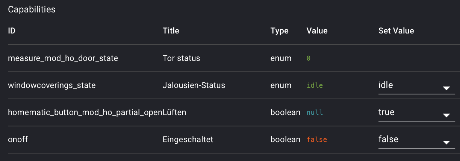Click the homematic_button_mod_ho_partial_open ID
This screenshot has width=460, height=161.
click(85, 112)
